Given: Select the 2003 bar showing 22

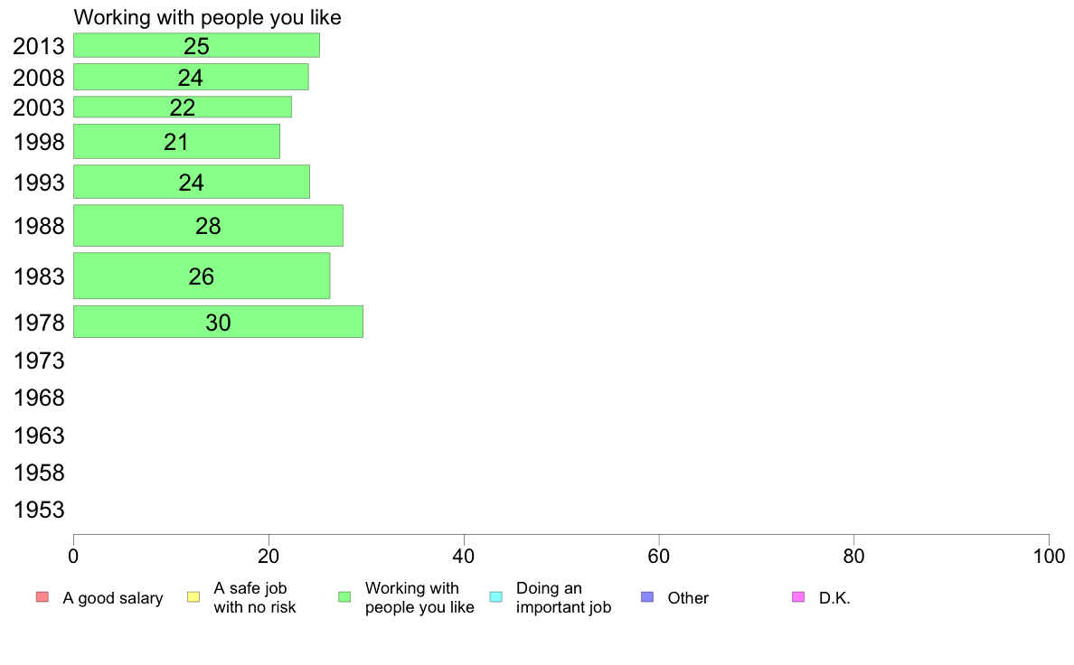Looking at the screenshot, I should [x=183, y=107].
